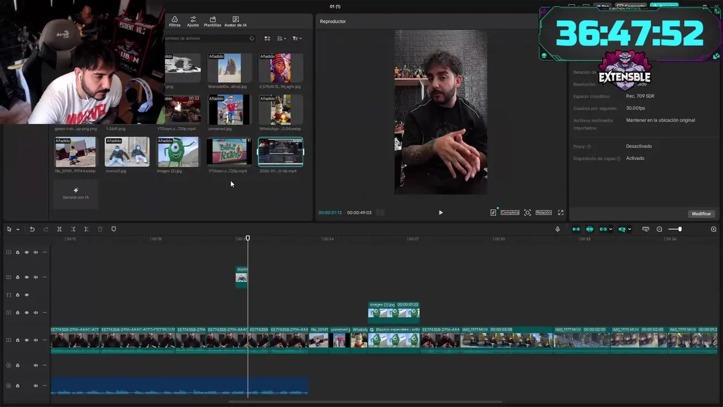Mute the main video track
Screen dimensions: 723x407
[x=36, y=340]
